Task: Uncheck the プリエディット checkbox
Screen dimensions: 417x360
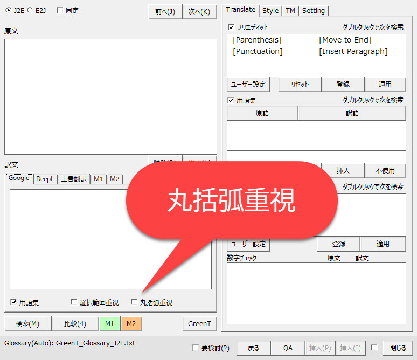Action: pos(232,27)
